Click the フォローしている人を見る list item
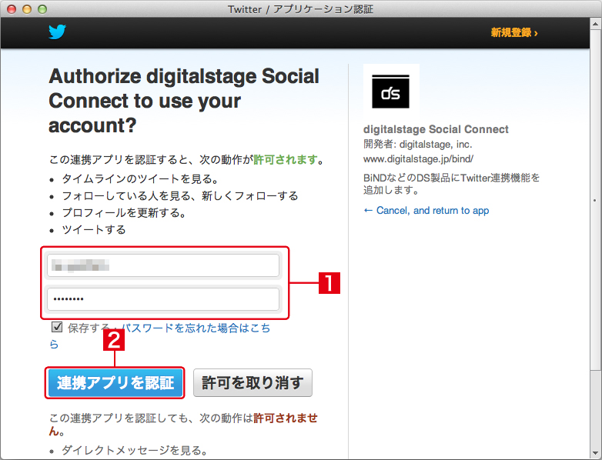Image resolution: width=602 pixels, height=460 pixels. coord(180,195)
